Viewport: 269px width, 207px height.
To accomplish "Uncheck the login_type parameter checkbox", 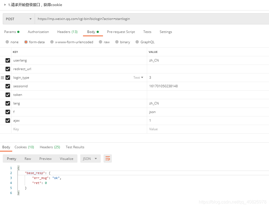I will click(8, 78).
